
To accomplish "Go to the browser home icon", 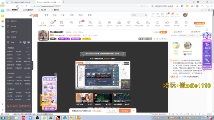I will [22, 6].
